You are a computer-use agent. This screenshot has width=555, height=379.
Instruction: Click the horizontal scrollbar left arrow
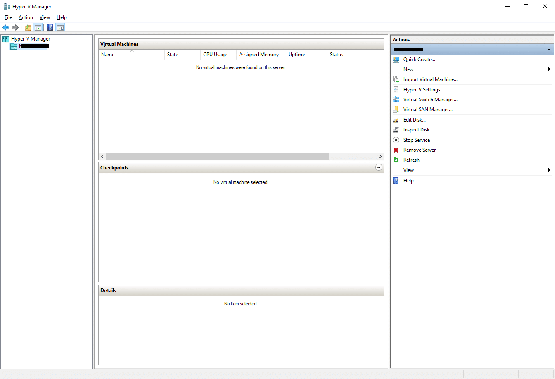pos(102,157)
